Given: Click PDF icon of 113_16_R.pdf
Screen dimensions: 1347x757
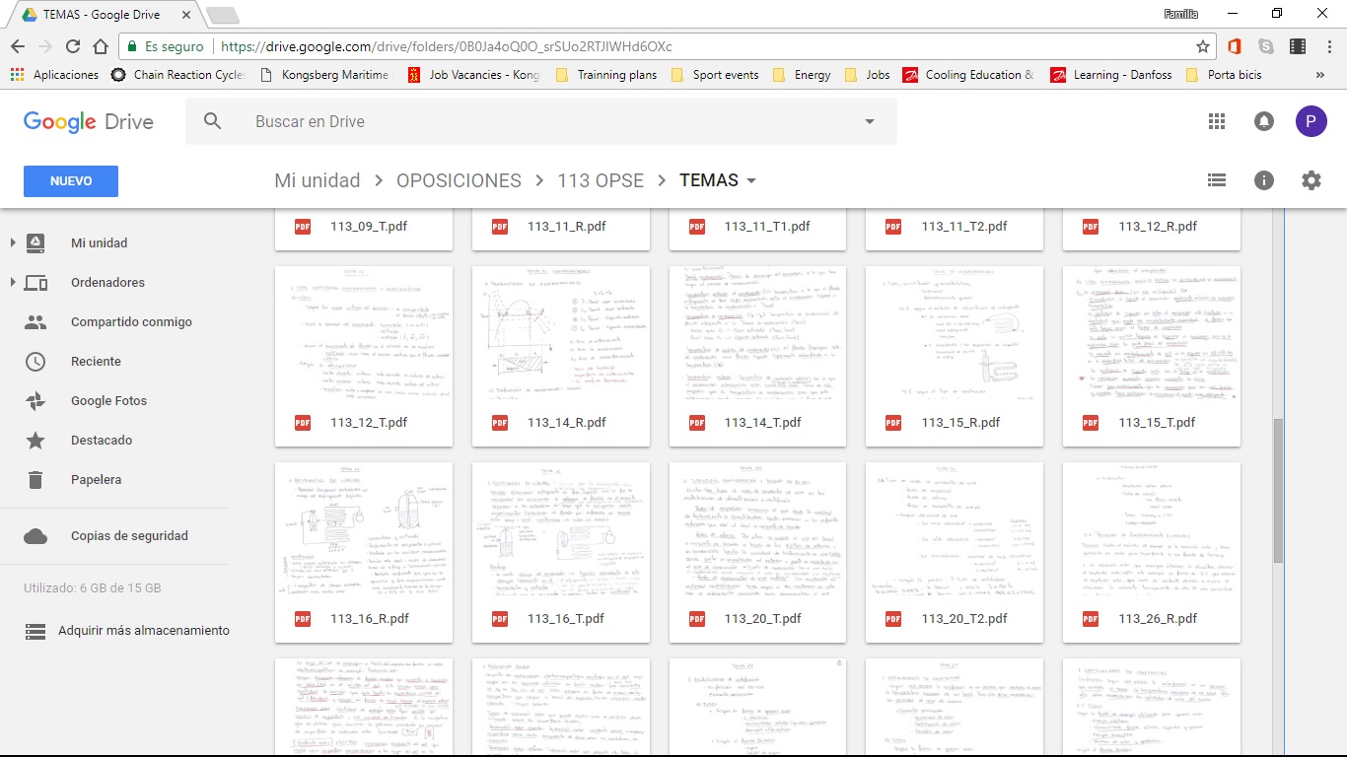Looking at the screenshot, I should pos(303,619).
